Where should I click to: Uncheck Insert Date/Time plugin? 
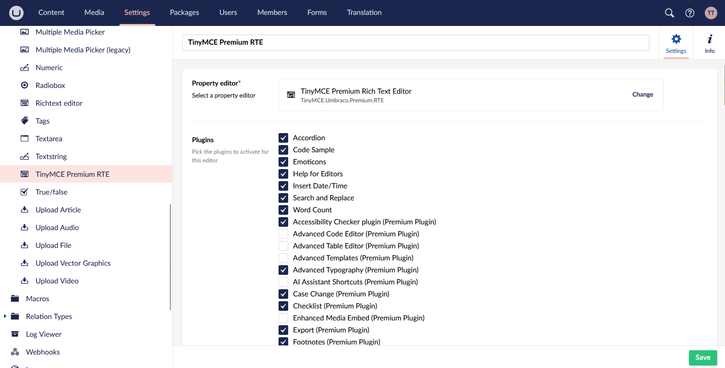click(x=283, y=186)
